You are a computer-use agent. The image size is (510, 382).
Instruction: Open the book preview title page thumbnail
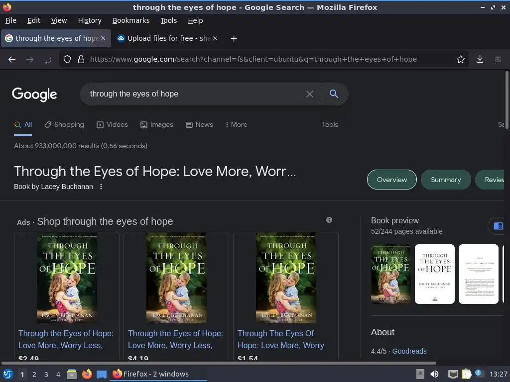(x=434, y=274)
